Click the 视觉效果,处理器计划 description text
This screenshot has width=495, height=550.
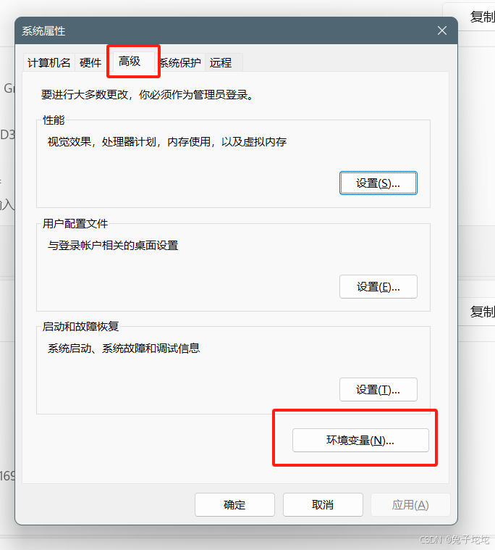(167, 142)
